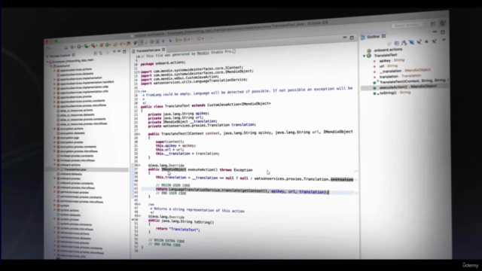Screen dimensions: 482x271
Task: Collapse the Employee_Onboarding_App_main project
Action: pos(47,62)
